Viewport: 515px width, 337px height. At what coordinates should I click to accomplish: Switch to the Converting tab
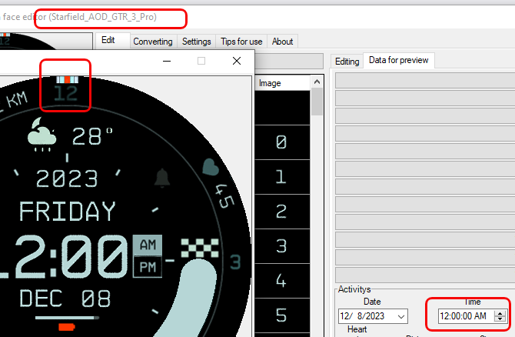tap(153, 42)
